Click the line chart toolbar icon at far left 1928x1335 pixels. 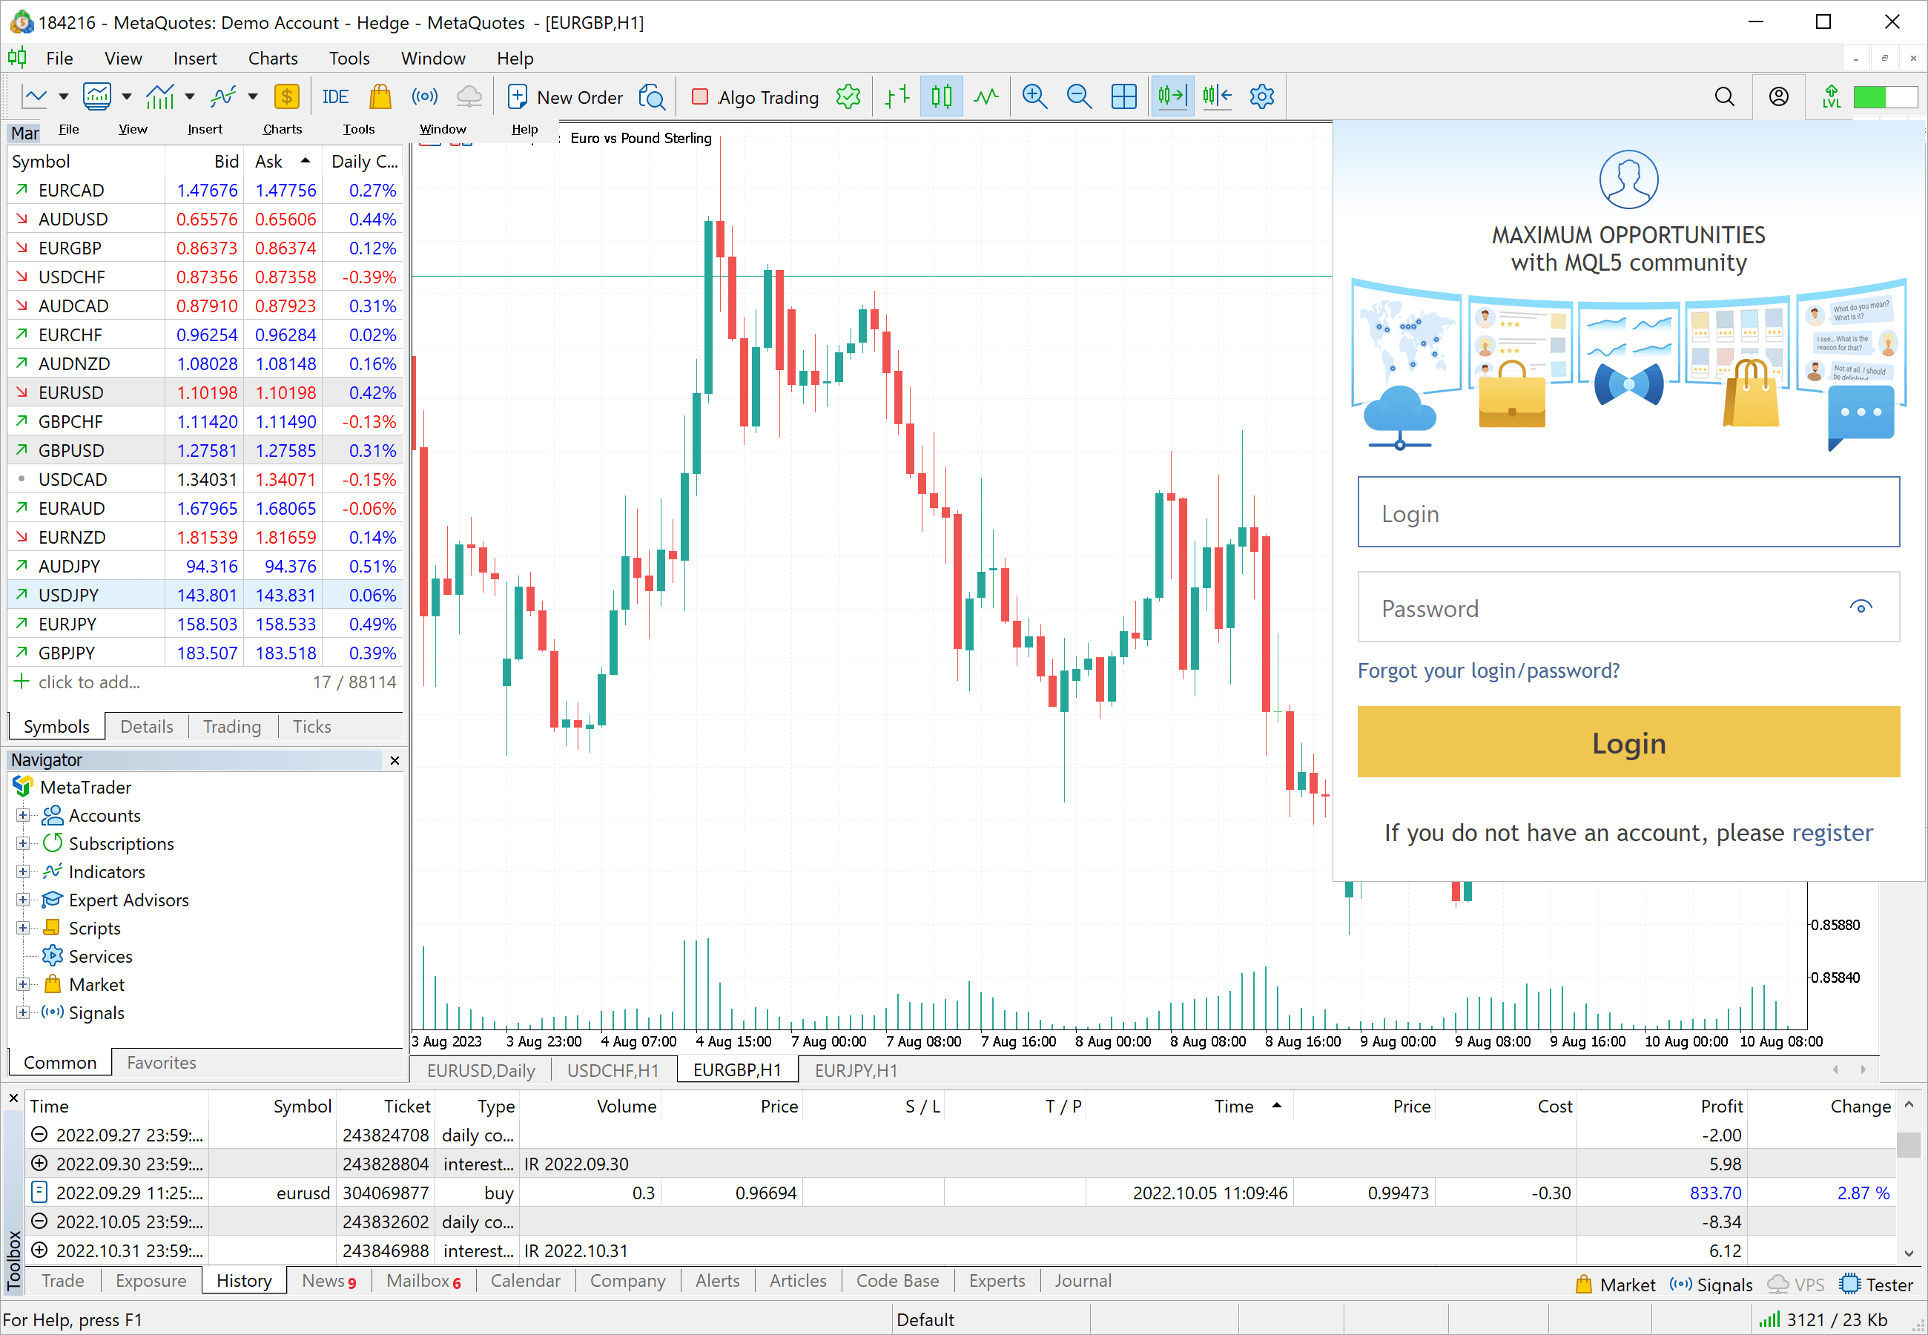coord(34,97)
